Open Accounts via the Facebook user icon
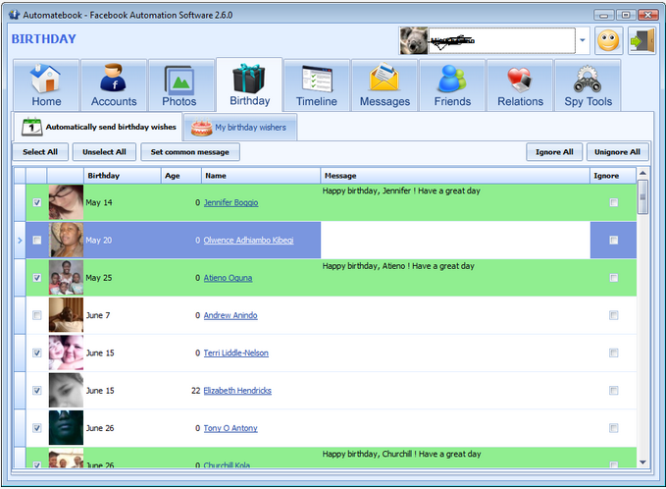The height and width of the screenshot is (489, 666). pyautogui.click(x=113, y=78)
